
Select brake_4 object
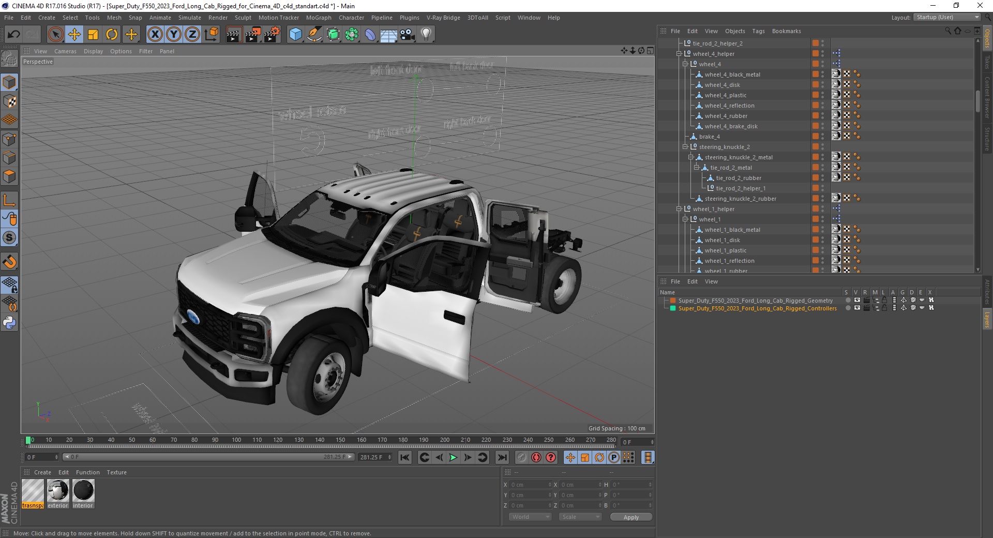click(709, 137)
